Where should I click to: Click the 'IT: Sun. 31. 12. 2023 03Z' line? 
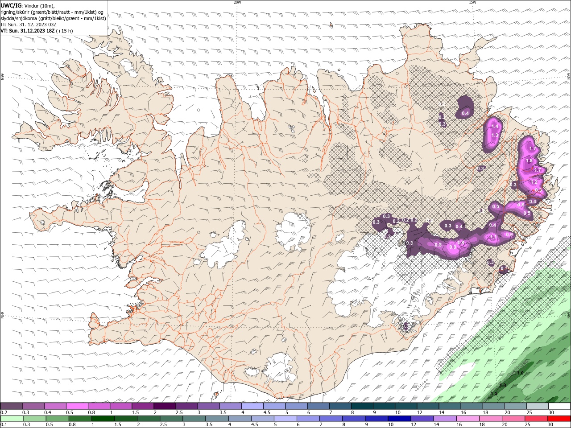pyautogui.click(x=29, y=25)
